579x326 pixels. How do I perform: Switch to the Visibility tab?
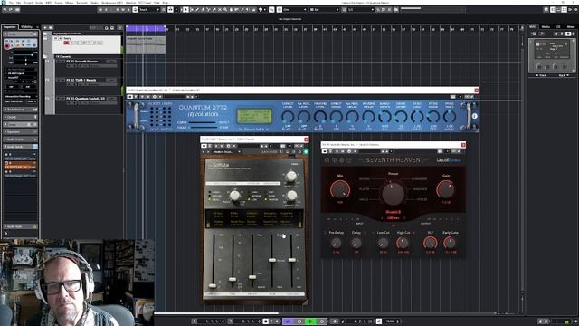[26, 27]
